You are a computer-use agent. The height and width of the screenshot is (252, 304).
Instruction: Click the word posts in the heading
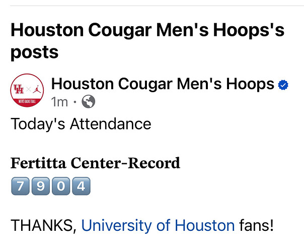coord(35,52)
